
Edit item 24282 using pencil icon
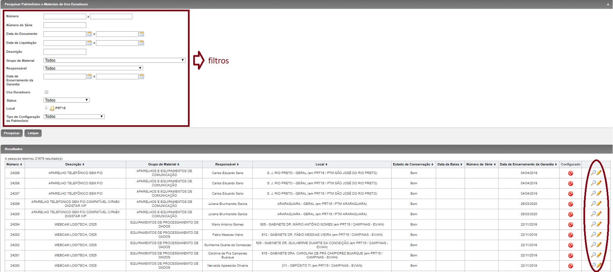tap(599, 245)
